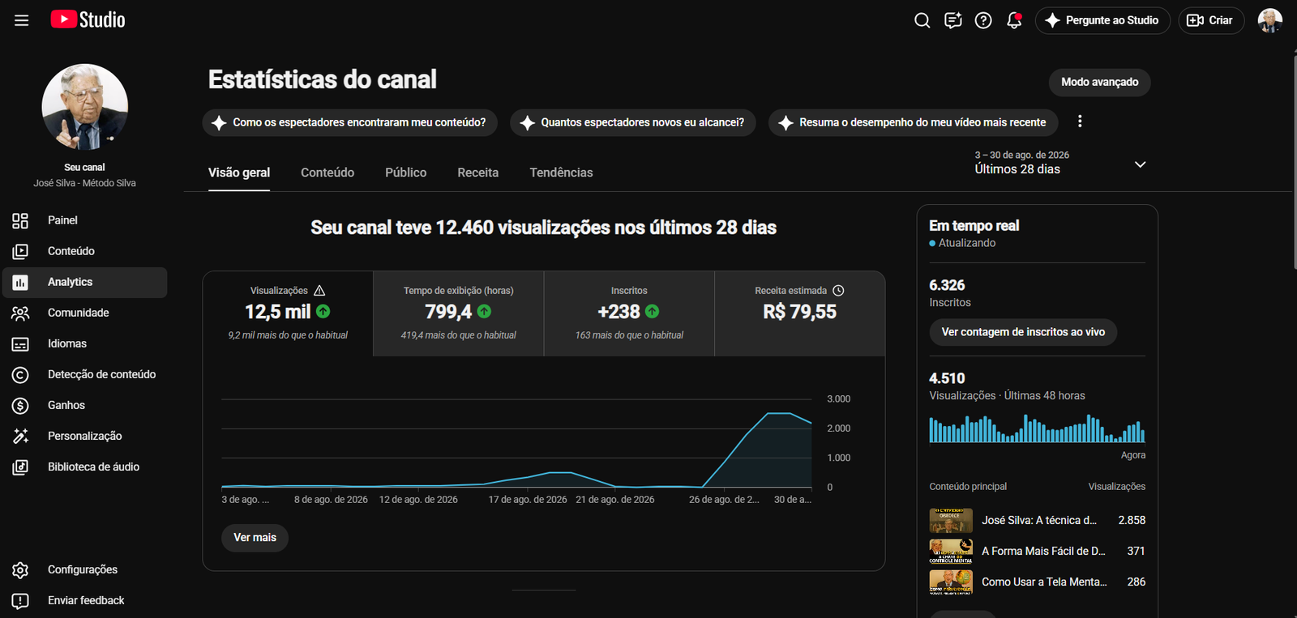Click the Biblioteca de áudio icon

click(20, 467)
